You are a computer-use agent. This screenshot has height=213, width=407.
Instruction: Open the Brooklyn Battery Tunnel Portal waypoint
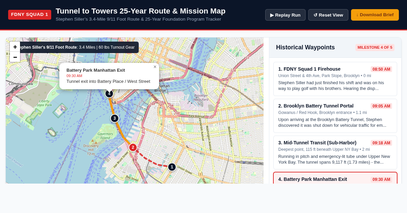(335, 116)
